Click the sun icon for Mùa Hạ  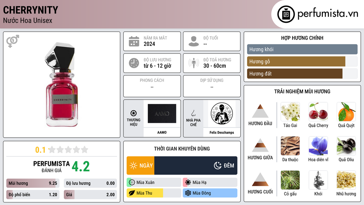(x=188, y=183)
